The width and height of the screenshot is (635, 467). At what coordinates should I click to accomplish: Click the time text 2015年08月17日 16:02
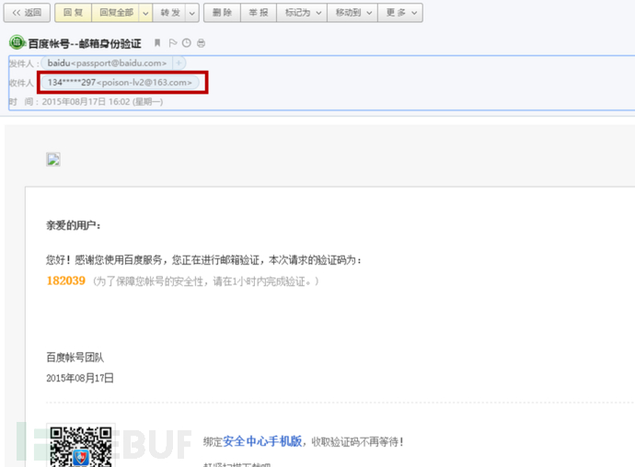[86, 101]
